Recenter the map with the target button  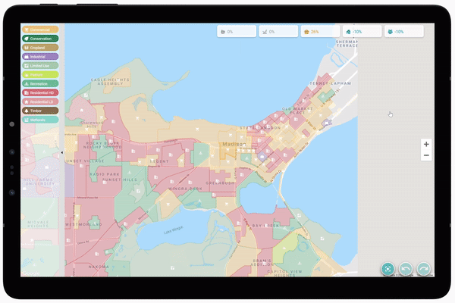[388, 268]
